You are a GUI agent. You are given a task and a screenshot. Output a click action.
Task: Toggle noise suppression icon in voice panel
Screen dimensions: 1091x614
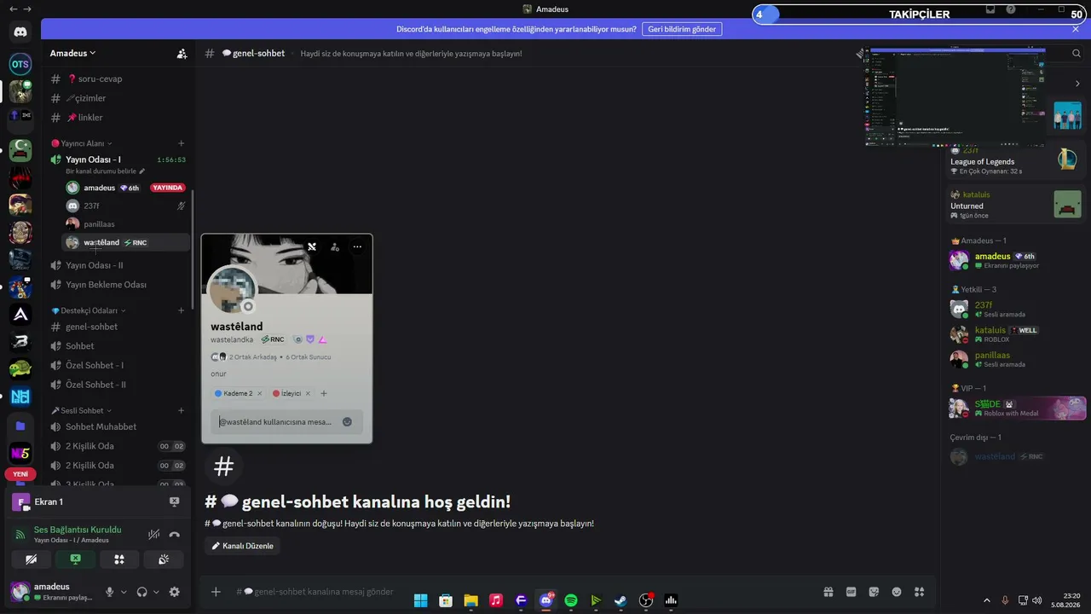point(153,535)
